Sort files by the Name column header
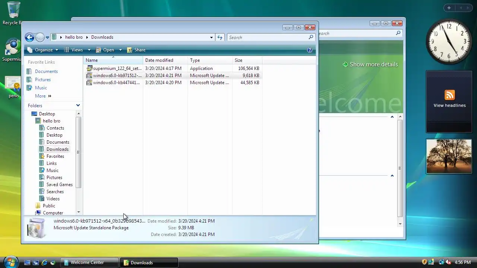 pos(113,60)
